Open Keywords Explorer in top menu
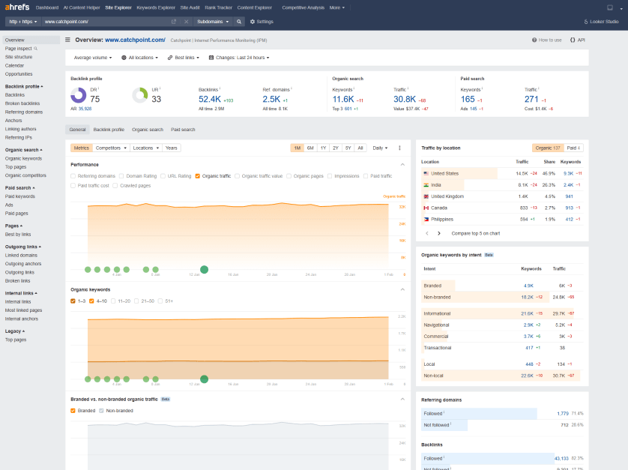Image resolution: width=628 pixels, height=470 pixels. click(x=156, y=7)
